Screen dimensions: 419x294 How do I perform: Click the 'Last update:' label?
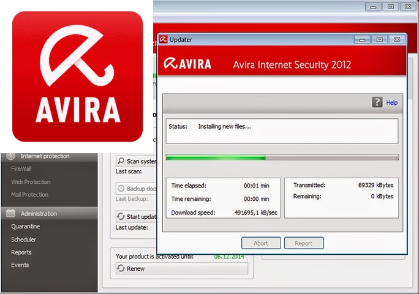coord(132,227)
